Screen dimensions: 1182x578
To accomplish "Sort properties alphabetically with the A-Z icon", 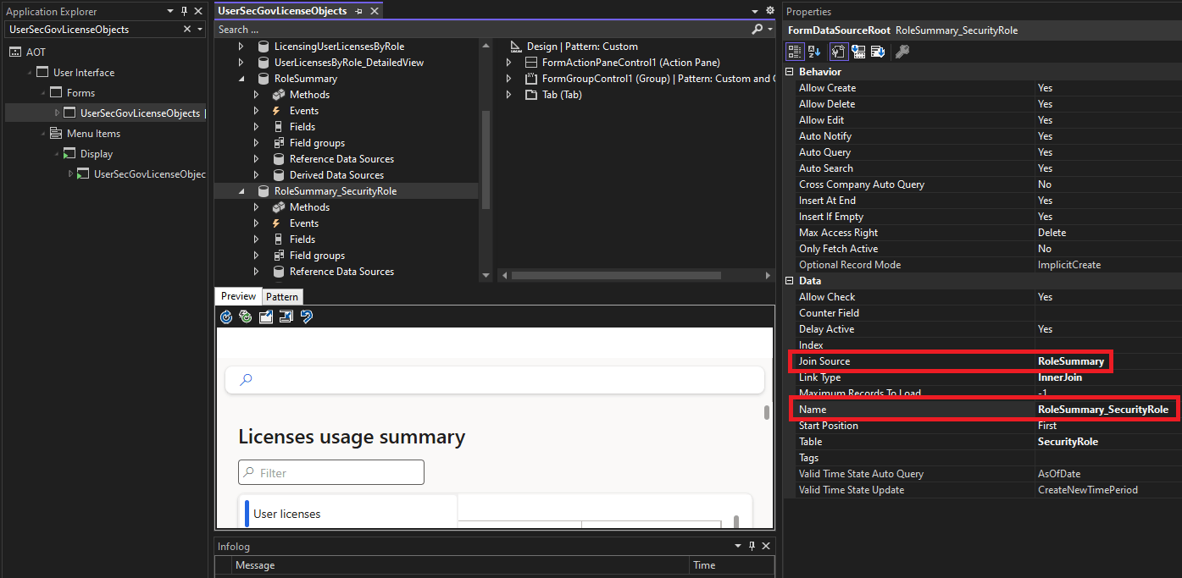I will (x=814, y=52).
